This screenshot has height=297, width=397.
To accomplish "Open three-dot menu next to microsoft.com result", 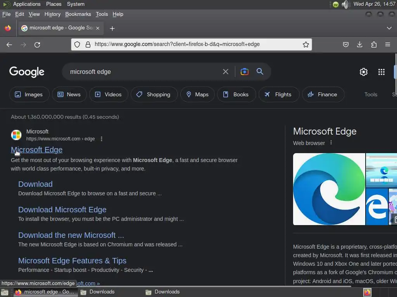I will [102, 139].
